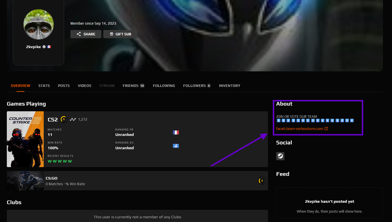Click the CS2 game title
This screenshot has width=392, height=222.
(x=53, y=119)
